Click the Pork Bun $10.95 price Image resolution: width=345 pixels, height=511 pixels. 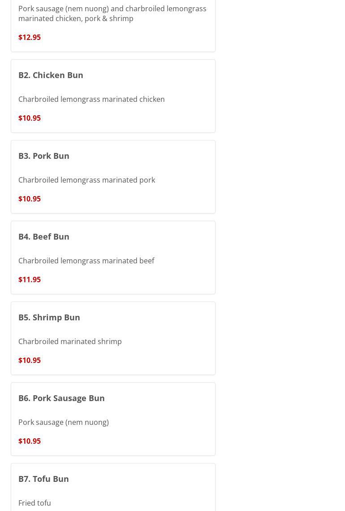coord(30,199)
